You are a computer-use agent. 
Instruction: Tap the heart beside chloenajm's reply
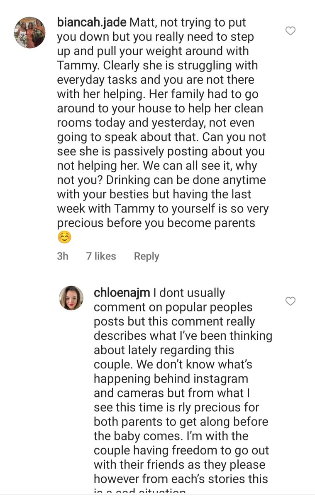[x=291, y=301]
